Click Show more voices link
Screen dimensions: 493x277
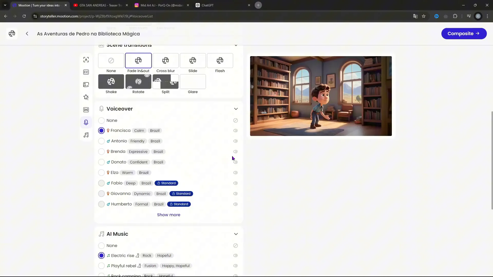(x=168, y=215)
